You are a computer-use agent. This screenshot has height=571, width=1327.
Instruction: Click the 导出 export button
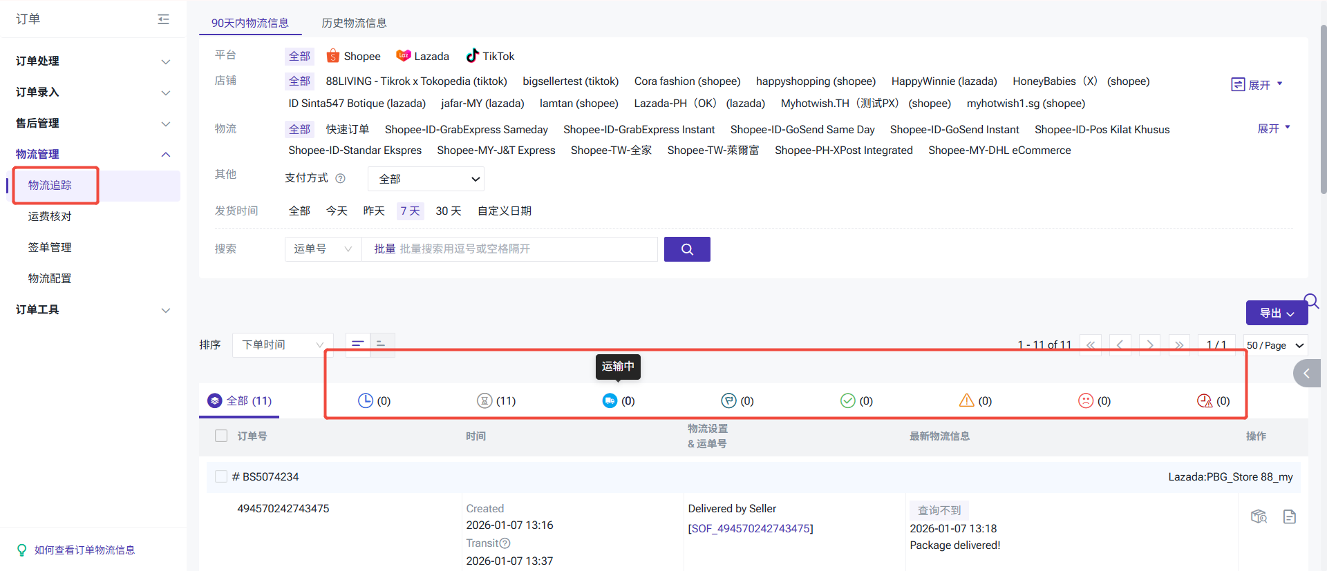1276,313
